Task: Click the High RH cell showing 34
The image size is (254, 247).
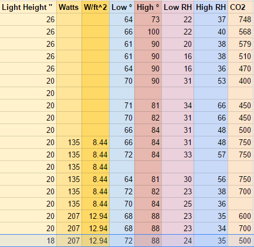Action: tap(211, 228)
